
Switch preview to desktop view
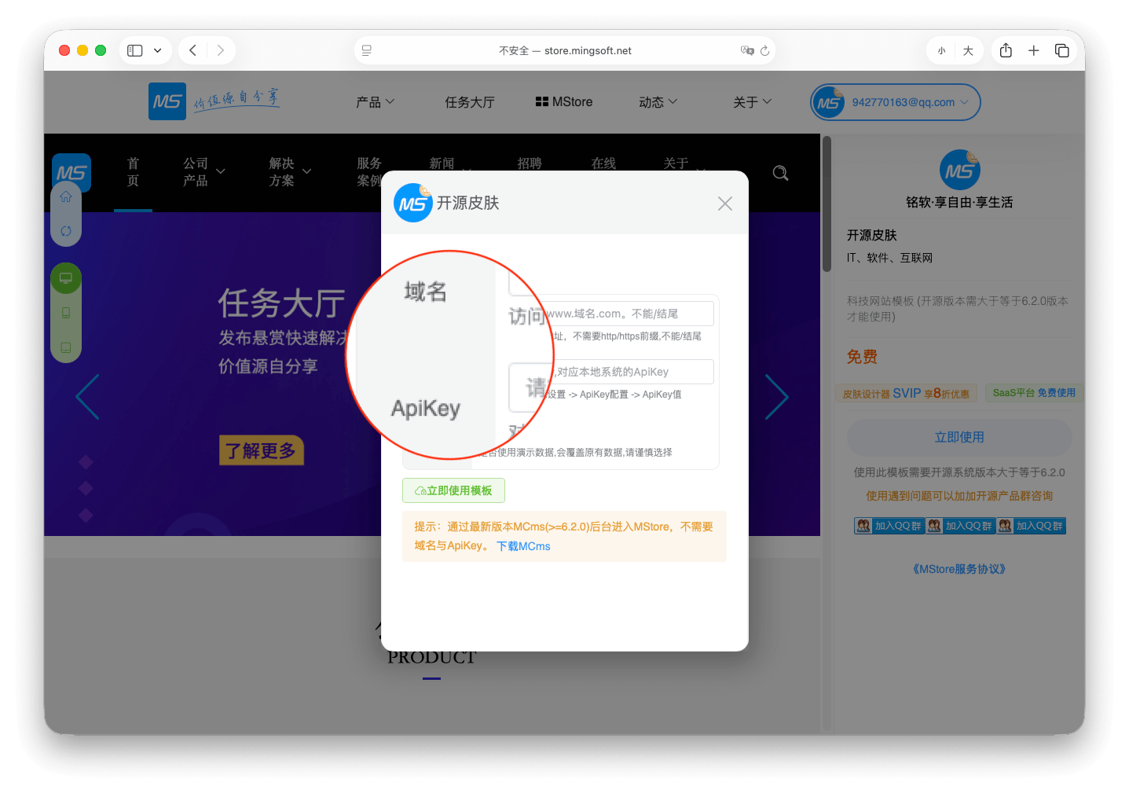click(x=66, y=278)
